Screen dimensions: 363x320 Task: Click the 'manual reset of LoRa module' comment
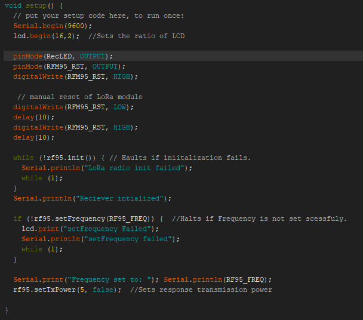80,97
